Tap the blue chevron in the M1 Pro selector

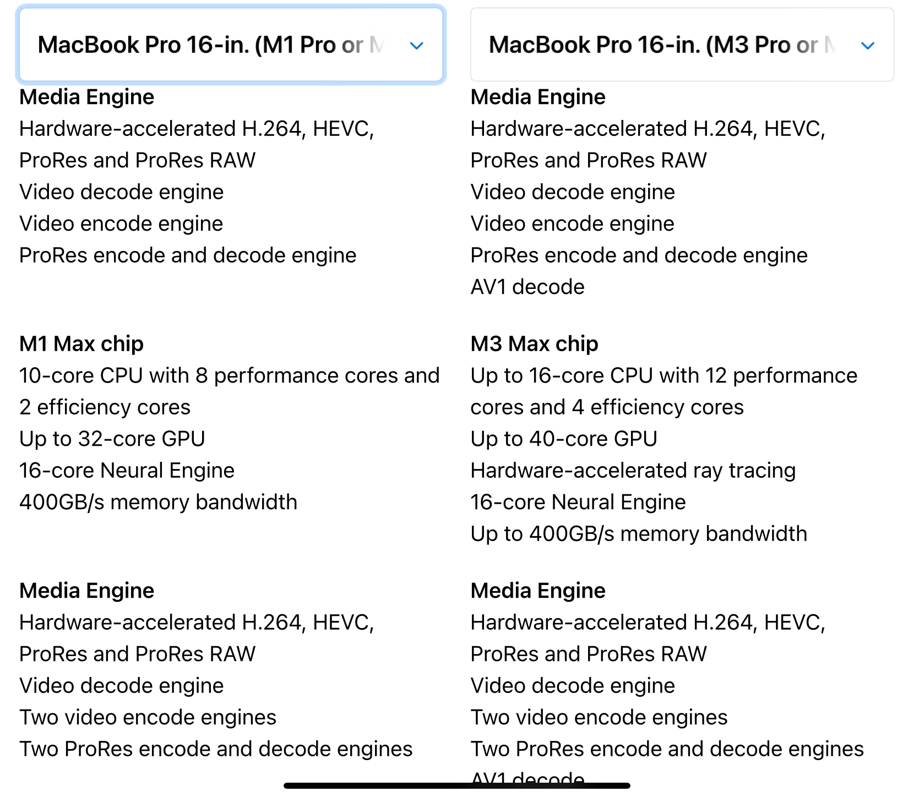point(417,46)
